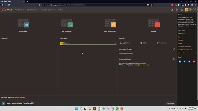
Task: Open Oracle APEX 22.1 More Information link
Action: (x=144, y=65)
